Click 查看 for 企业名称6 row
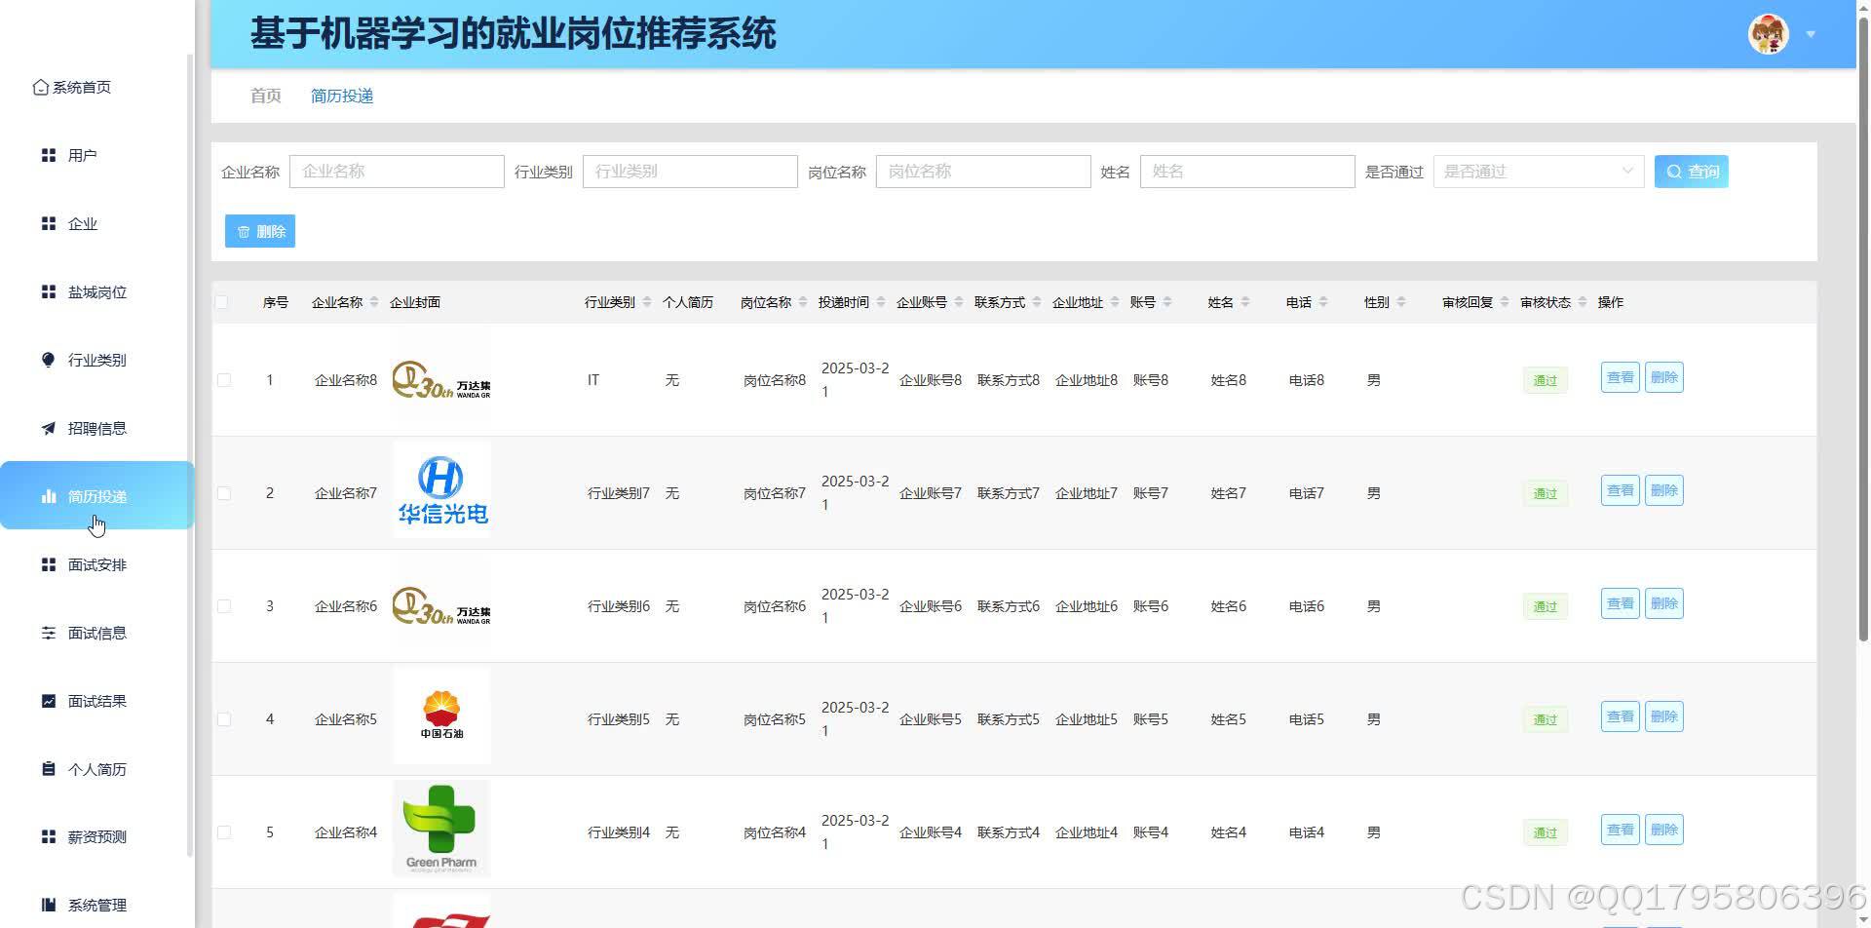This screenshot has width=1871, height=928. coord(1621,603)
